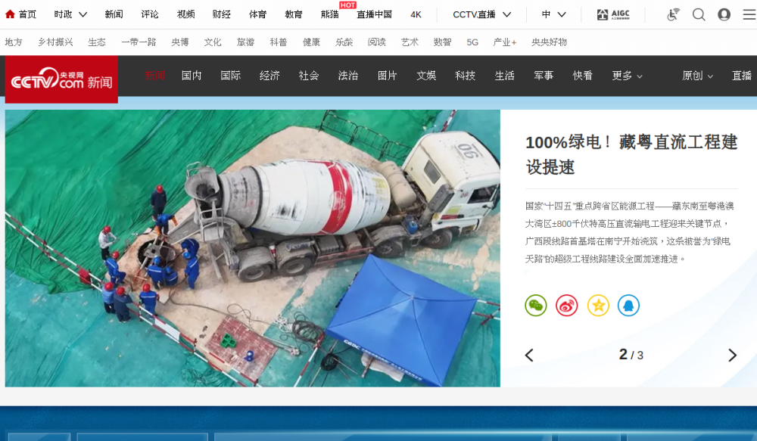The height and width of the screenshot is (441, 757).
Task: Share the article via Weibo icon
Action: click(x=567, y=306)
